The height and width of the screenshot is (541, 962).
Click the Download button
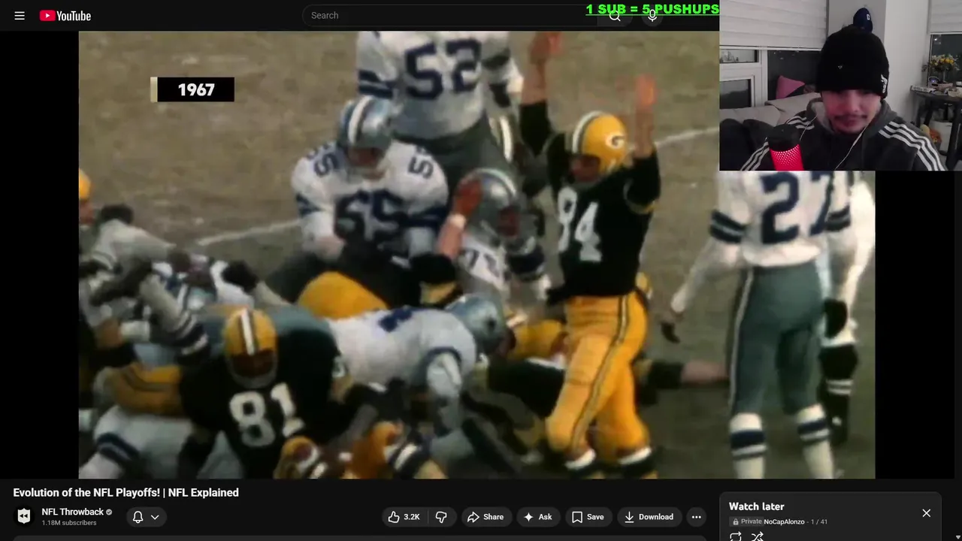[x=649, y=517]
